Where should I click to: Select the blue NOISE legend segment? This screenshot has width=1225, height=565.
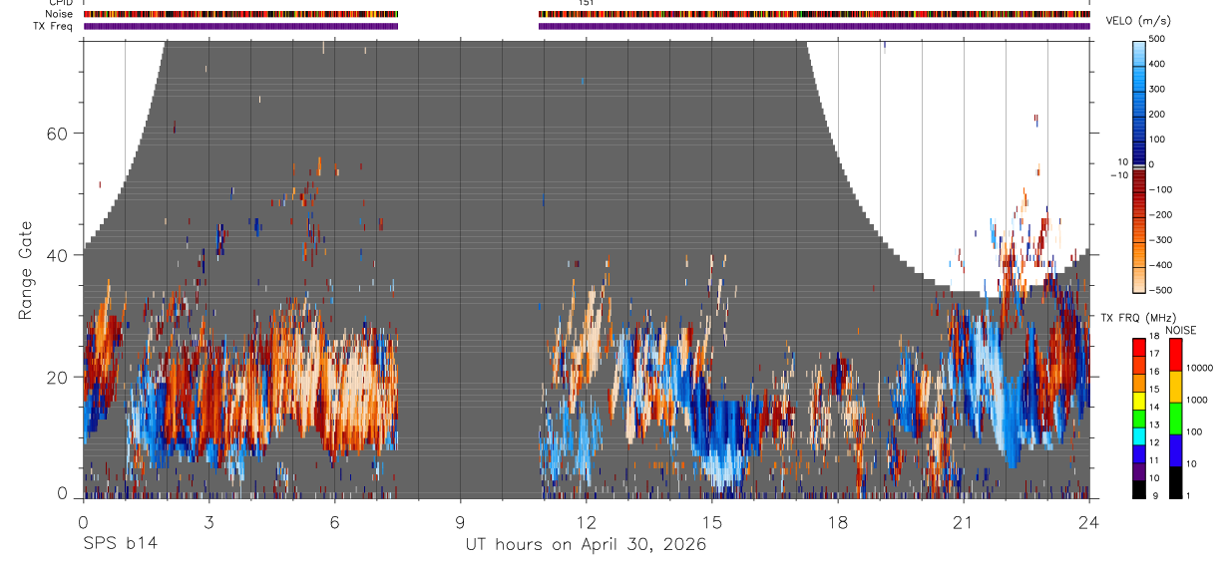pos(1176,450)
